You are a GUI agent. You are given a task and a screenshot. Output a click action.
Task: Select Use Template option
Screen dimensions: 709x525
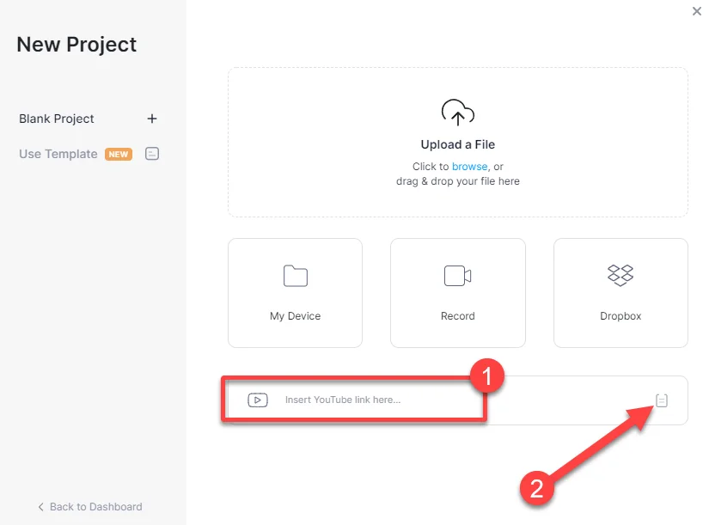pos(58,154)
